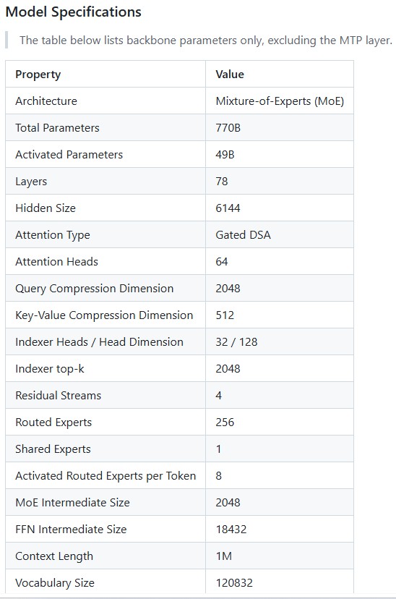Image resolution: width=396 pixels, height=599 pixels.
Task: Click the Hidden Size value 6144
Action: (x=228, y=208)
